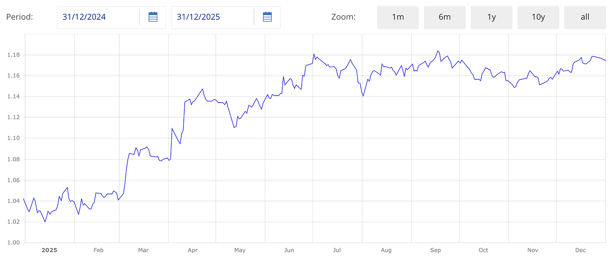Click the Jun x-axis label
Screen dimensions: 611x256
289,250
